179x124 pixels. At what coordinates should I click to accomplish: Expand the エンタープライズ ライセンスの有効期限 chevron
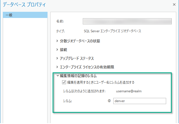[x=57, y=67]
